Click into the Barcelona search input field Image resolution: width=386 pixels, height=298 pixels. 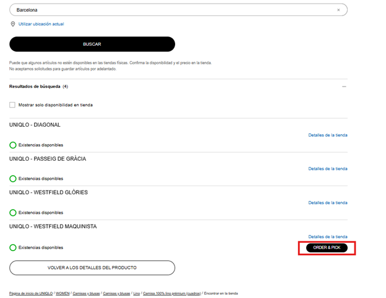click(x=178, y=10)
